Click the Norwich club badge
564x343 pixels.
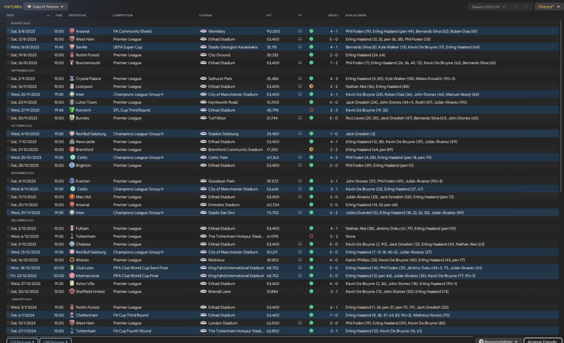tap(72, 110)
